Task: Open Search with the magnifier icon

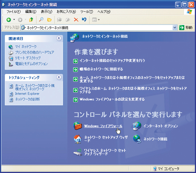Action: click(x=41, y=20)
